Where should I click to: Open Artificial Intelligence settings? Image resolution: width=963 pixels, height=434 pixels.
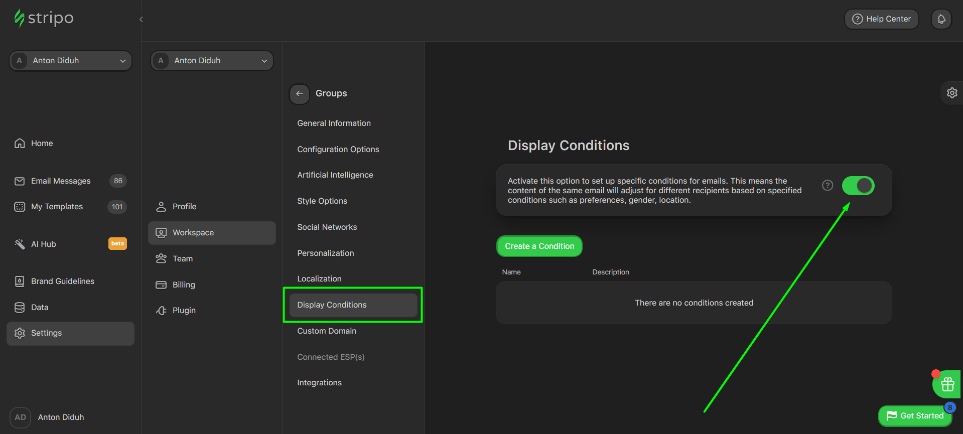[x=335, y=175]
